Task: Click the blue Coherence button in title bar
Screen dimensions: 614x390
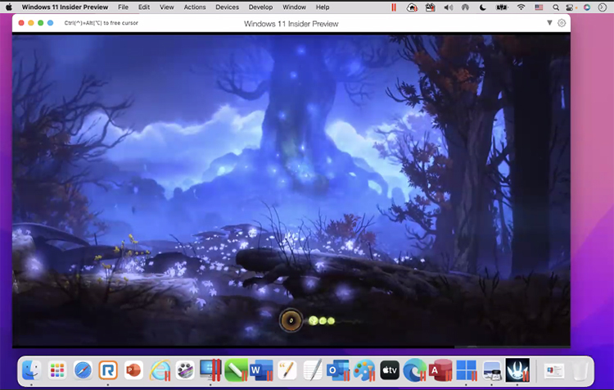Action: [50, 23]
